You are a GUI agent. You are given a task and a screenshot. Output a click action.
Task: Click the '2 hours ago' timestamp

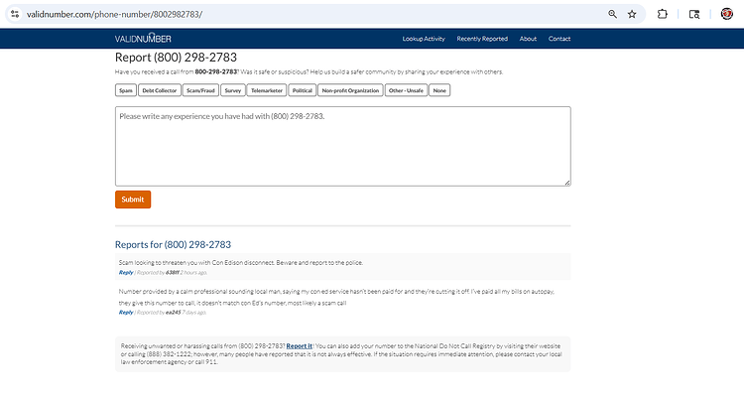193,273
